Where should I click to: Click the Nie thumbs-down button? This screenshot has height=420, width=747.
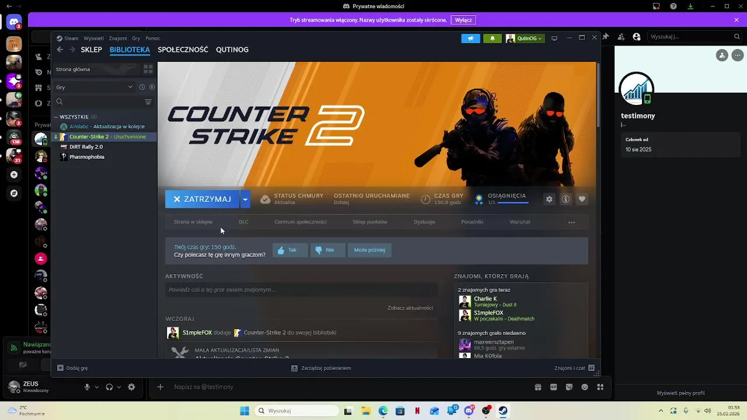pos(327,250)
